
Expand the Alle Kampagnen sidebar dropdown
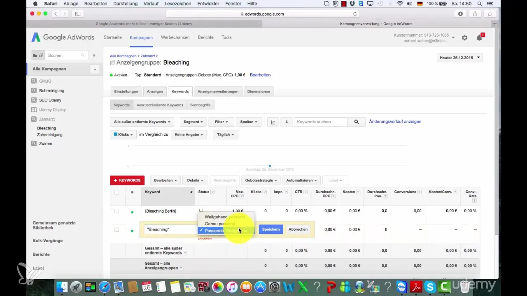pos(95,69)
